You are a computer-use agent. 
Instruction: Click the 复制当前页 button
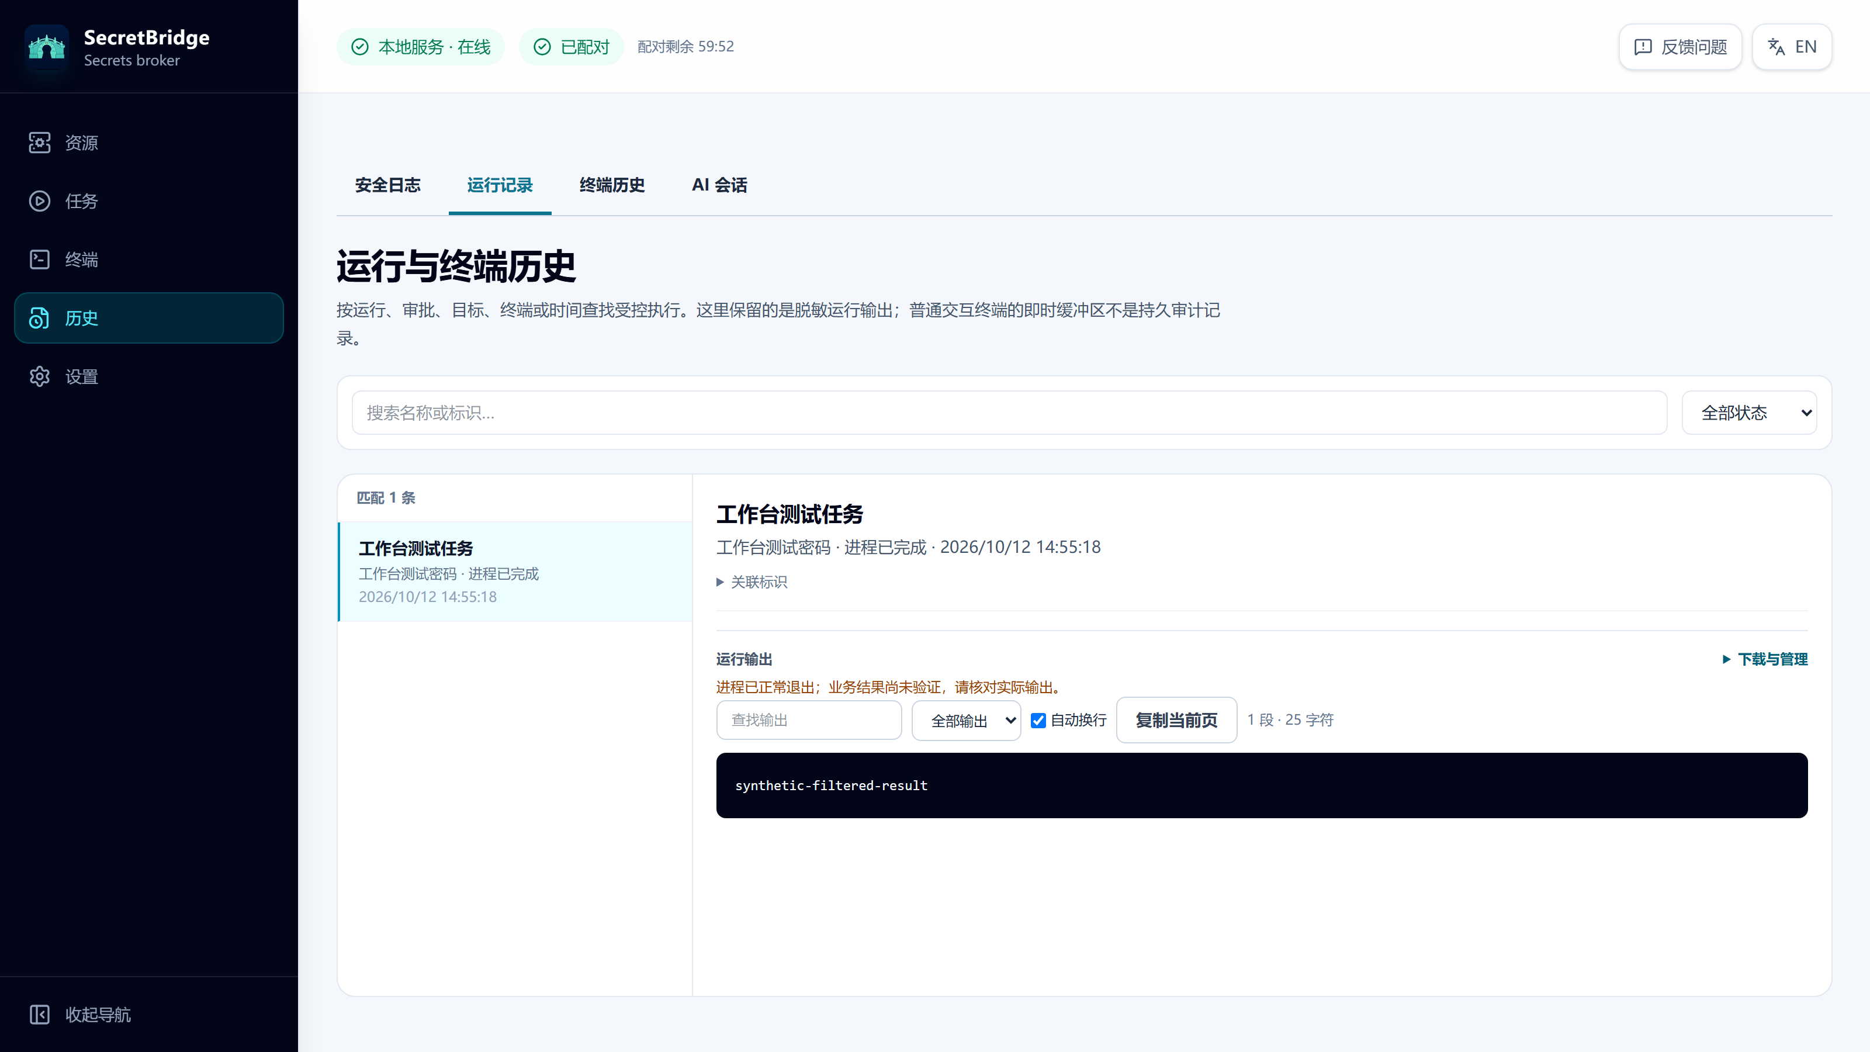pyautogui.click(x=1176, y=720)
